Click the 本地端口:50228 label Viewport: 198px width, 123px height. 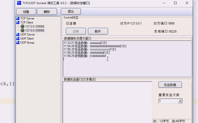click(x=165, y=31)
